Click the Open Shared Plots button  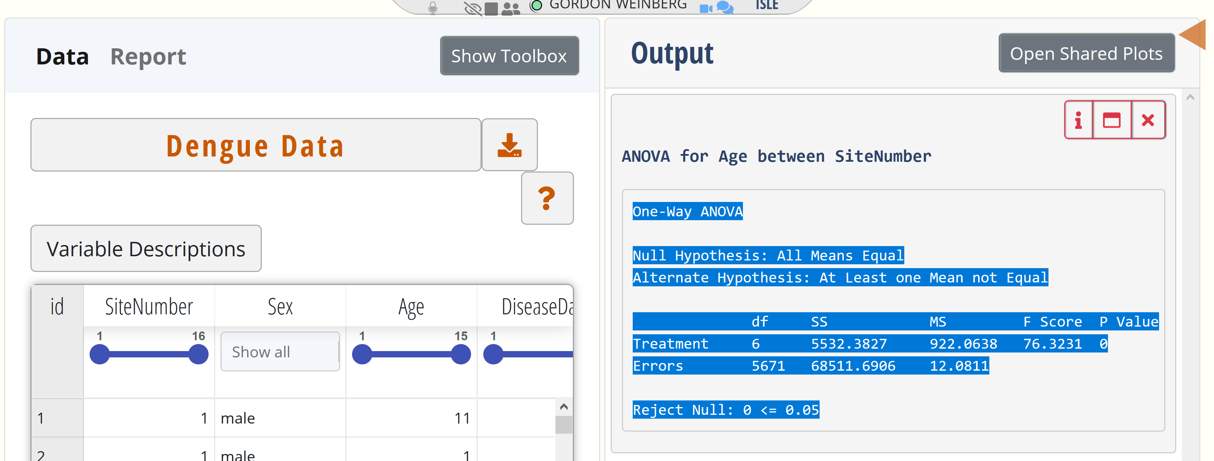[x=1086, y=54]
